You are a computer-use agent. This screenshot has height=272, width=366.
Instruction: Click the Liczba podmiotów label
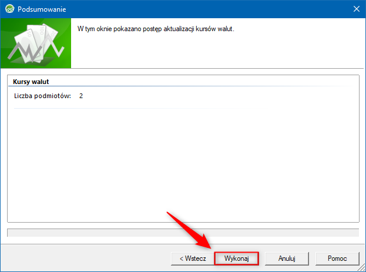coord(42,96)
